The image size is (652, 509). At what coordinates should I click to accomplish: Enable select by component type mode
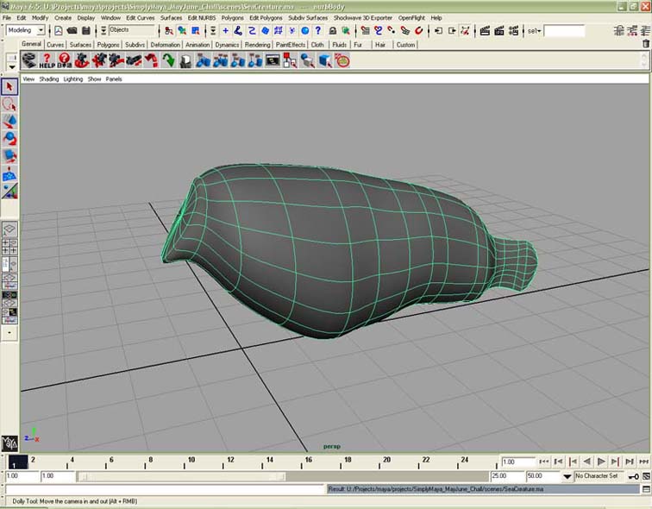click(196, 31)
